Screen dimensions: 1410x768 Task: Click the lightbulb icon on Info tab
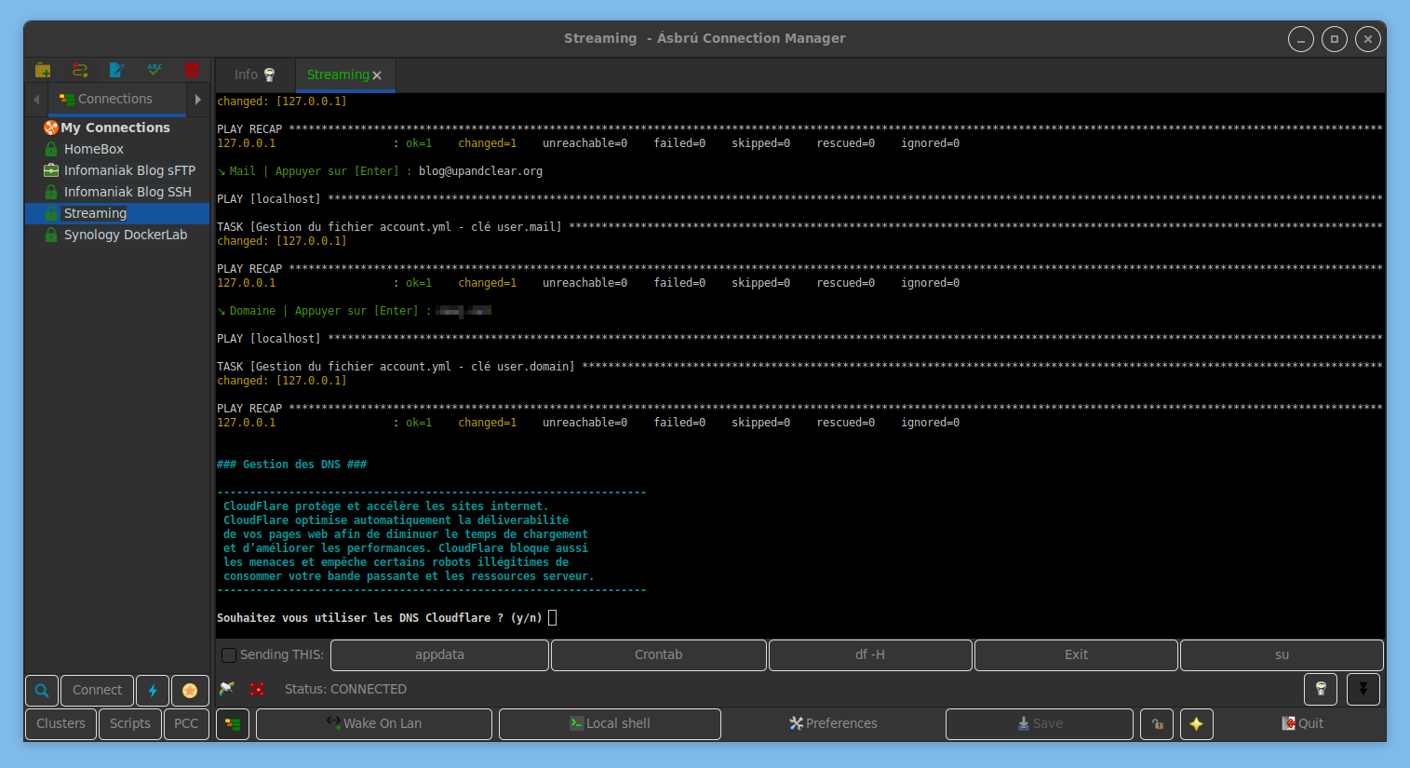pos(270,74)
